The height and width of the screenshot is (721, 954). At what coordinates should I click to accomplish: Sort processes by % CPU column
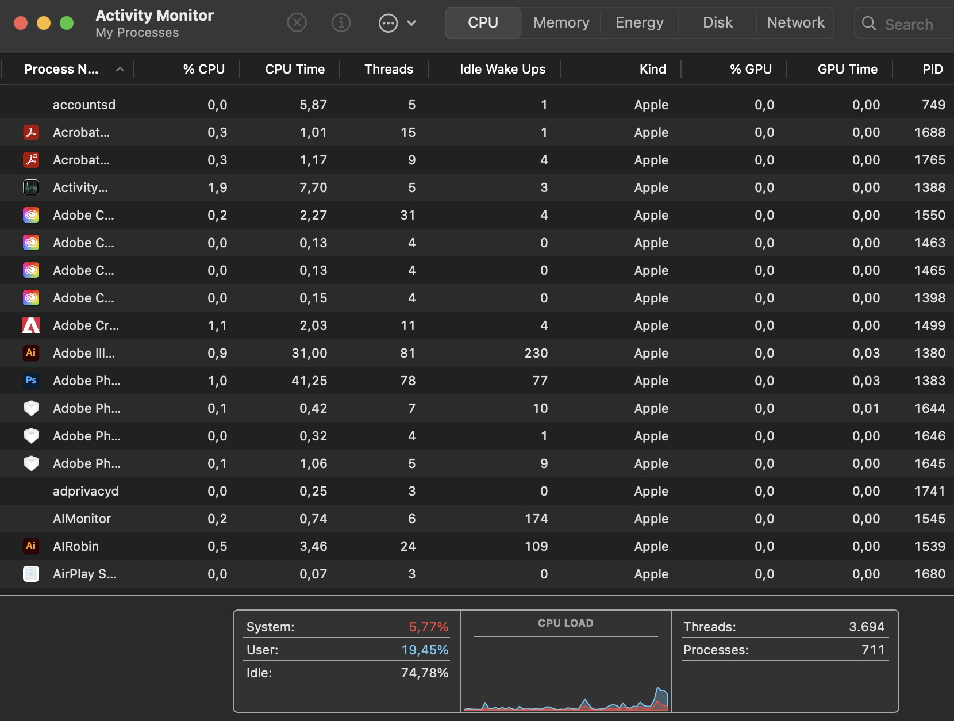click(x=203, y=69)
